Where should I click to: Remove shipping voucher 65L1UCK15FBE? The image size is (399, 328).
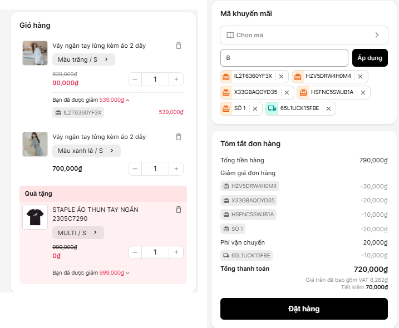328,108
